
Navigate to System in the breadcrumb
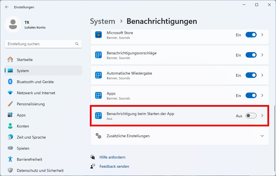point(102,21)
